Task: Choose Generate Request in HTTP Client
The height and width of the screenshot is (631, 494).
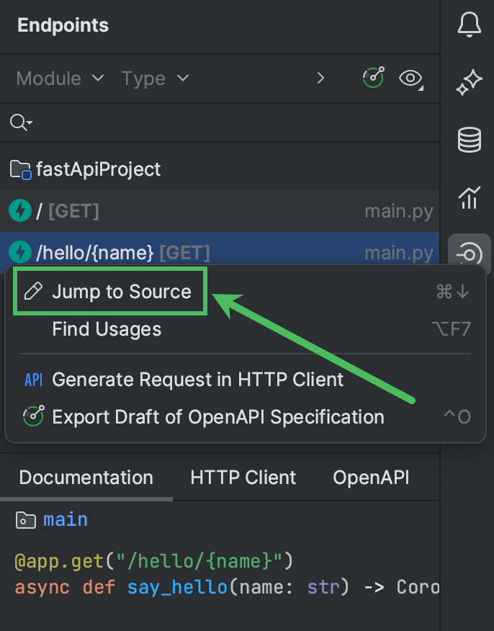Action: pyautogui.click(x=197, y=380)
